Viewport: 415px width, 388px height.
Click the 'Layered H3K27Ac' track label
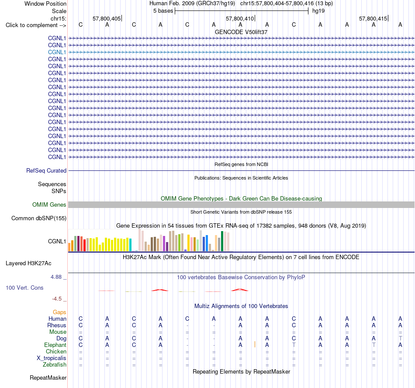click(x=28, y=263)
